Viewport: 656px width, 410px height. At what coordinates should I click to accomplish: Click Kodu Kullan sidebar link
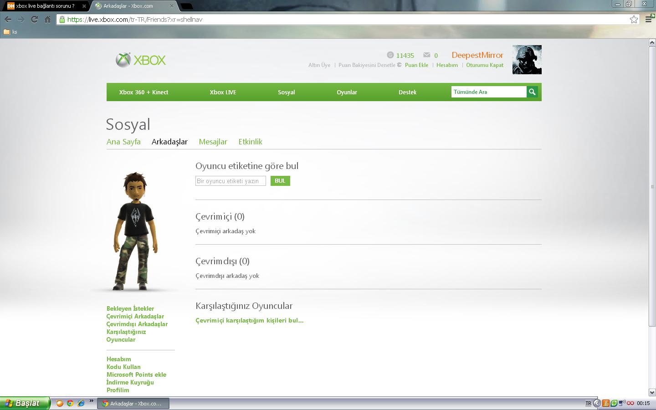click(123, 367)
